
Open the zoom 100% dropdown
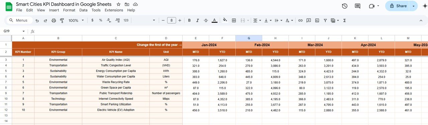pos(76,20)
